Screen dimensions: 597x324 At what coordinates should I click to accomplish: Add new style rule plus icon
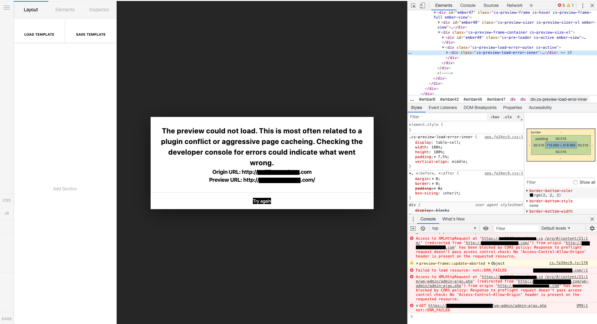518,117
